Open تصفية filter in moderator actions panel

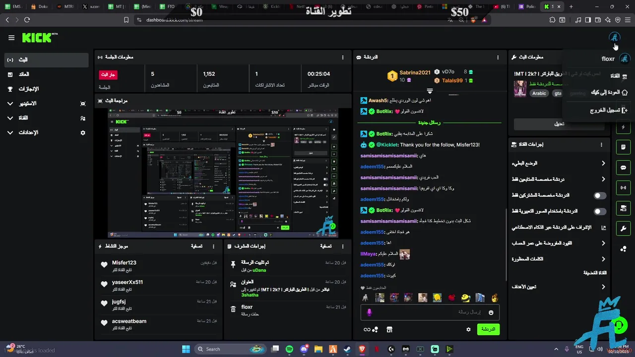point(325,246)
